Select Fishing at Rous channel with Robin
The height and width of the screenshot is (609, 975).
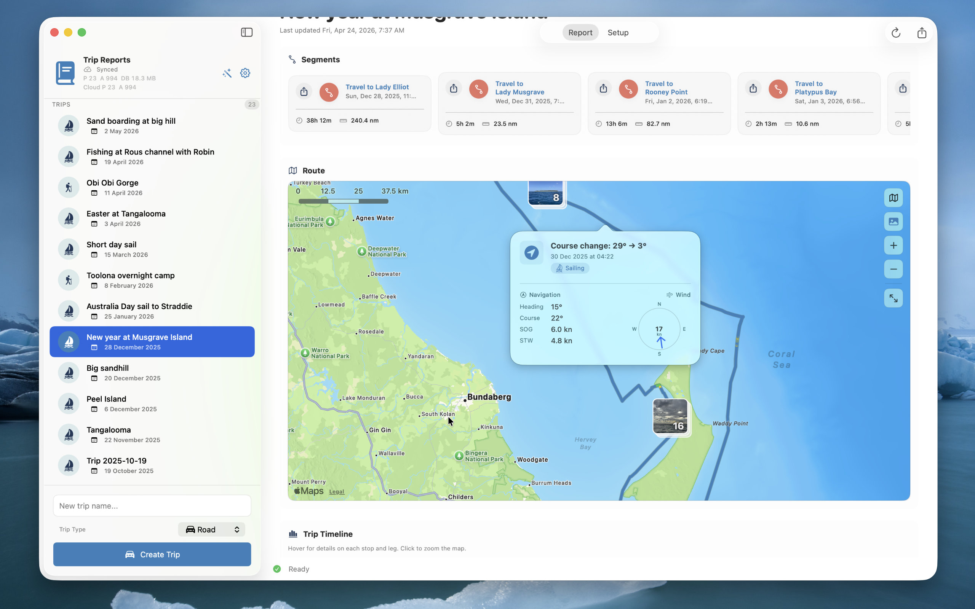(x=152, y=156)
